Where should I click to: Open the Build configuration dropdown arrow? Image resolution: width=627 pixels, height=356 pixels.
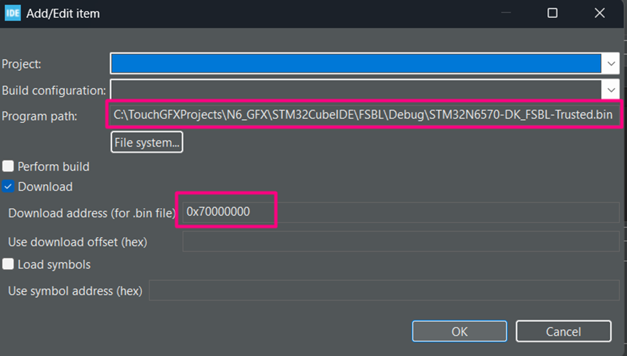[610, 89]
